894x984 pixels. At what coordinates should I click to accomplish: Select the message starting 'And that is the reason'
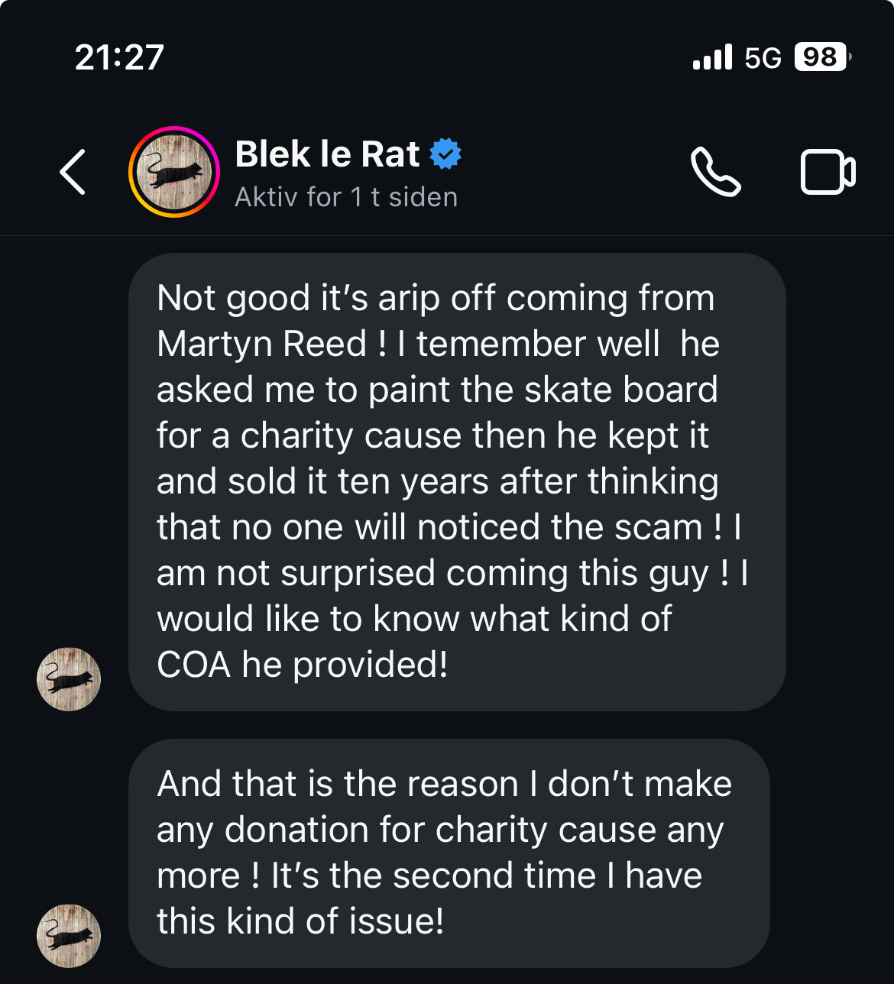[449, 853]
